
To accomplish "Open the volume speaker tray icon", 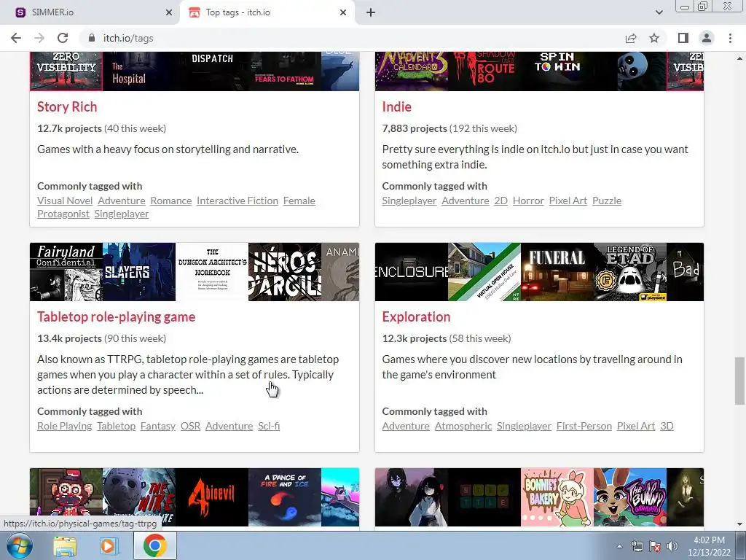I will click(672, 546).
